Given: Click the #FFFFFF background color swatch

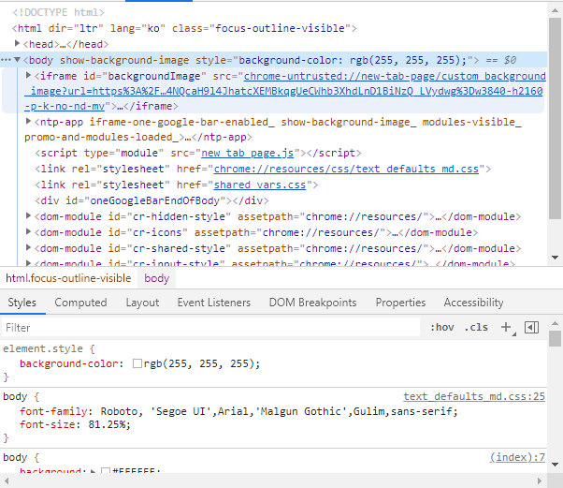Looking at the screenshot, I should coord(106,471).
